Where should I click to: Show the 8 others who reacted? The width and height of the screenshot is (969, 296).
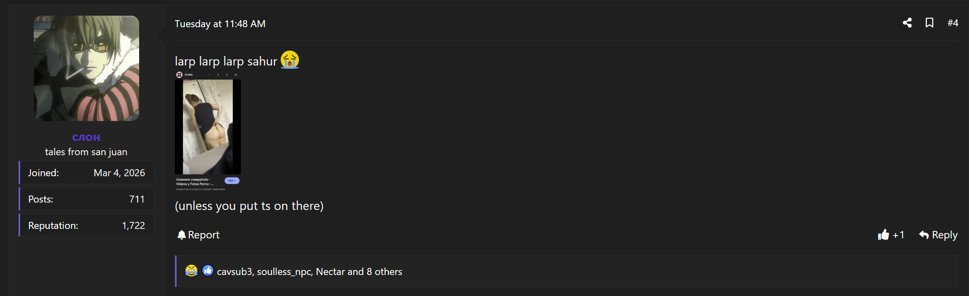click(384, 272)
